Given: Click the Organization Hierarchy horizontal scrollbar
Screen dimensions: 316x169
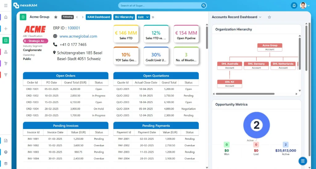Looking at the screenshot, I should [x=245, y=94].
